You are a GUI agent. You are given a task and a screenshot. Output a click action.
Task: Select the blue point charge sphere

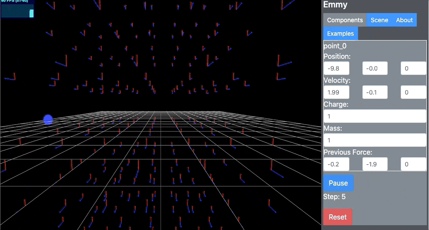point(48,120)
